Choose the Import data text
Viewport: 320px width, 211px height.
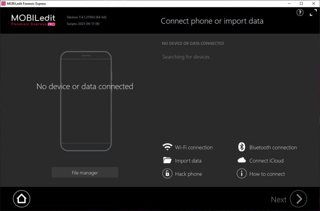(x=188, y=161)
